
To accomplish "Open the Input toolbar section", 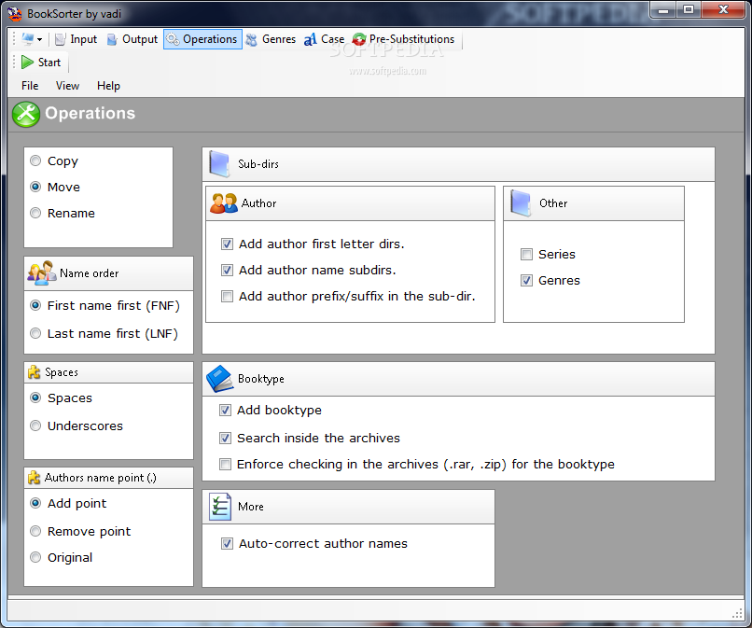I will coord(76,39).
